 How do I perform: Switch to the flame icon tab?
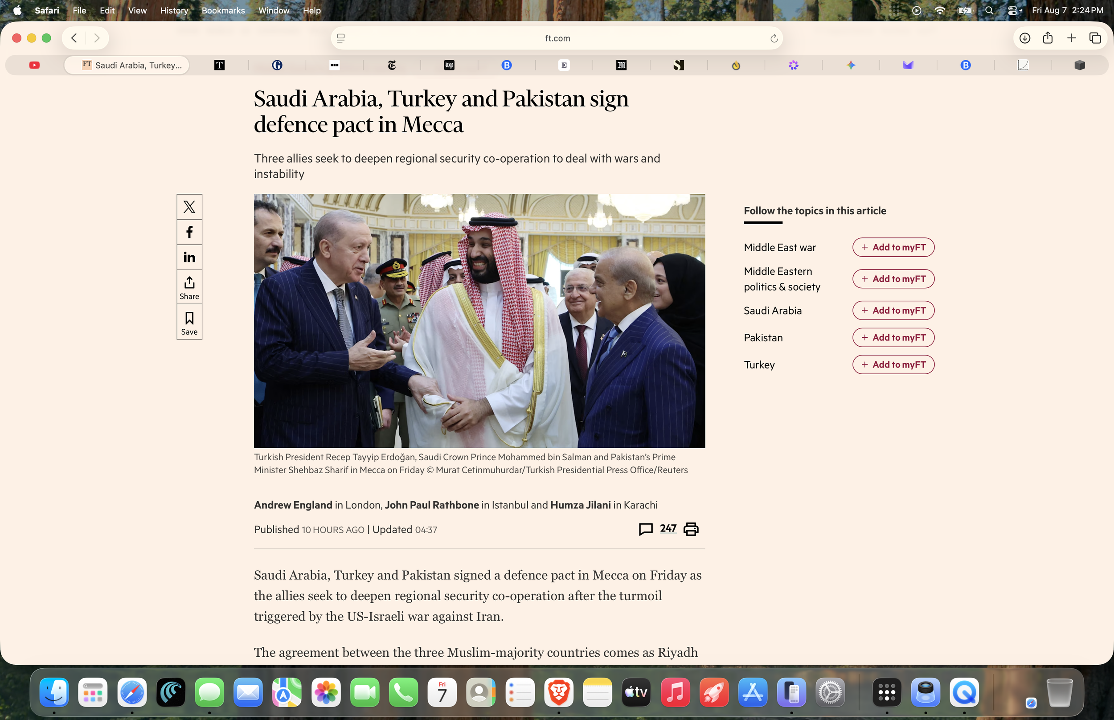(736, 65)
